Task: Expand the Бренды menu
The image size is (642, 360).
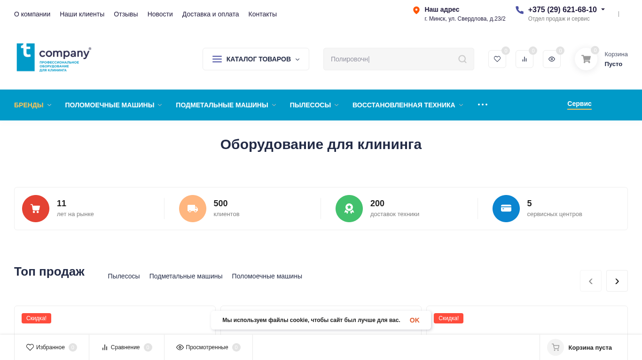Action: pos(33,105)
